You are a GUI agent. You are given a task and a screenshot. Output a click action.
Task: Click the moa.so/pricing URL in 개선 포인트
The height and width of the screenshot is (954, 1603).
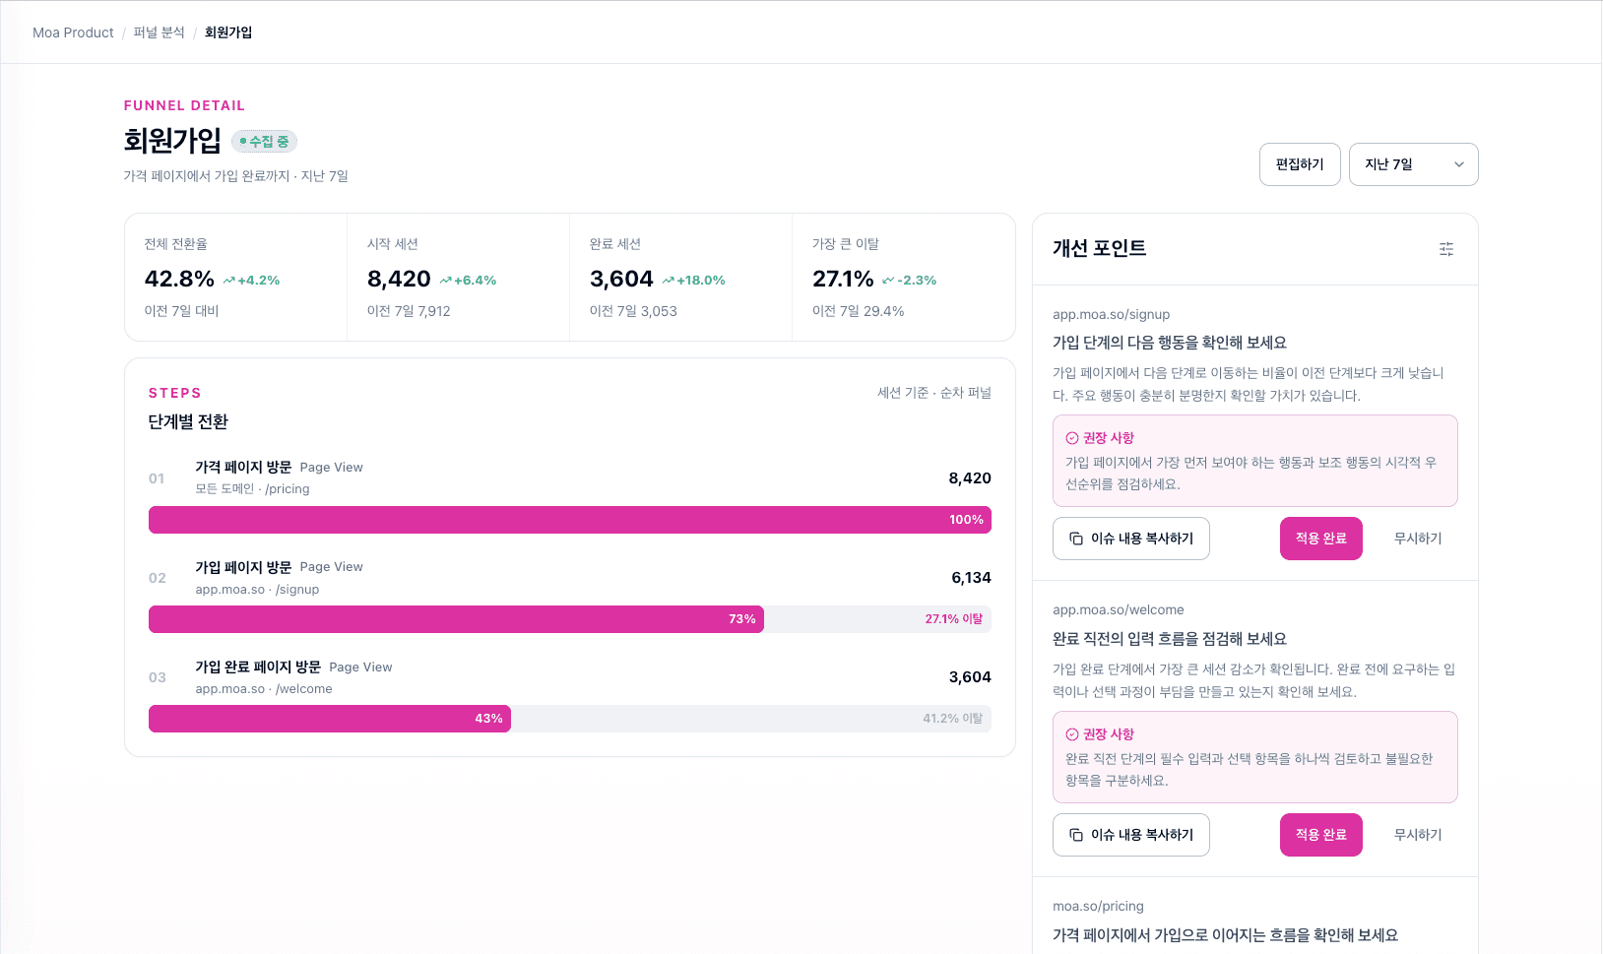[1098, 906]
